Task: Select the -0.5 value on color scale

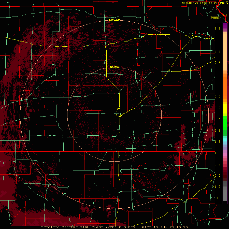Action: pyautogui.click(x=217, y=176)
